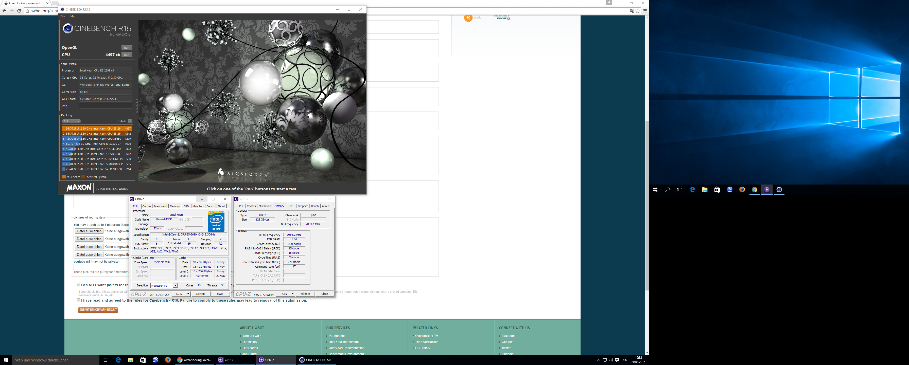Image resolution: width=909 pixels, height=365 pixels.
Task: Switch to CINEBENCH R15.0 taskbar button
Action: point(316,360)
